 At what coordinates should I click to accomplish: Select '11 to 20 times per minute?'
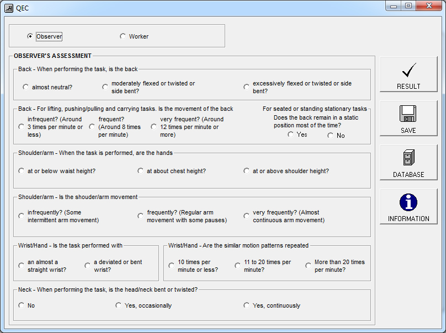(237, 265)
